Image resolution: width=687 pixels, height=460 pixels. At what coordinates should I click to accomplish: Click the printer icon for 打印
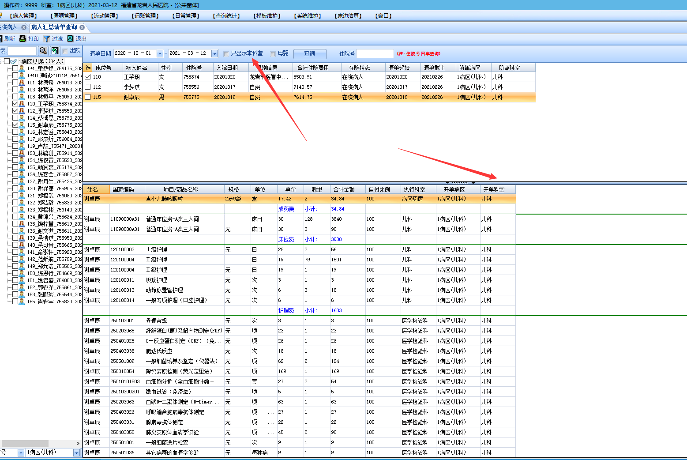(23, 39)
